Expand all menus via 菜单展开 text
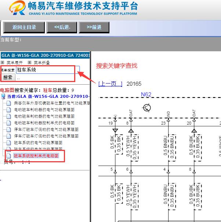The image size is (221, 222). [14, 62]
